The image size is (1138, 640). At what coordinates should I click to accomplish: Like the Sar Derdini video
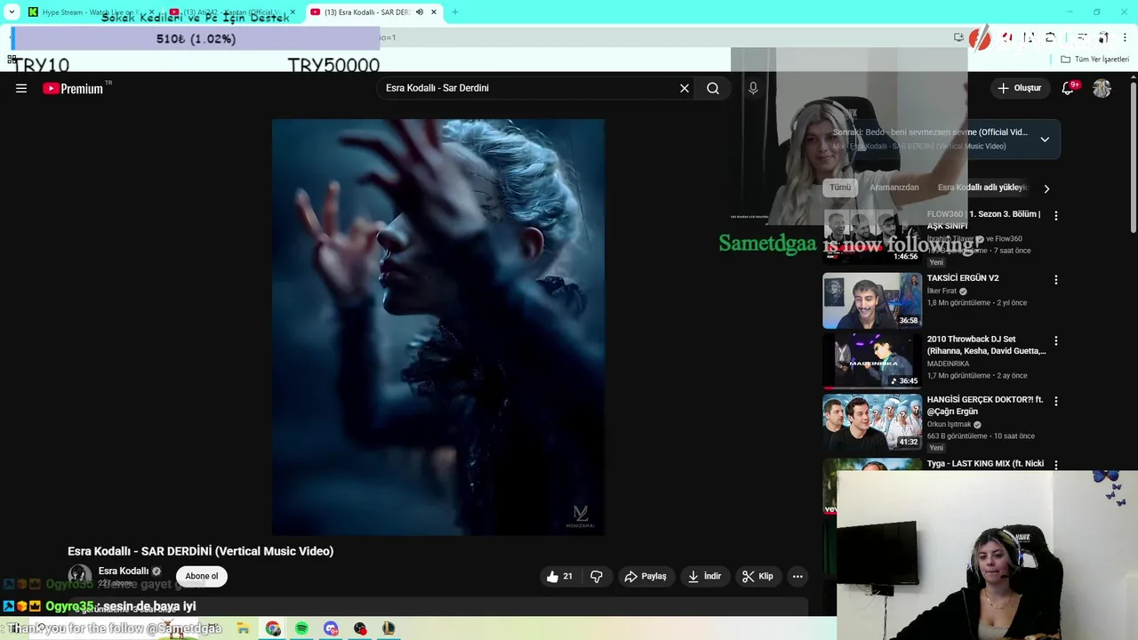(x=560, y=576)
